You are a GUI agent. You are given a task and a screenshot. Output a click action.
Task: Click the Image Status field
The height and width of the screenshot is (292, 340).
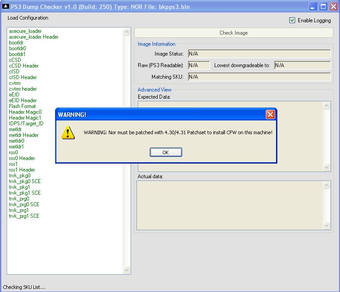[x=259, y=54]
